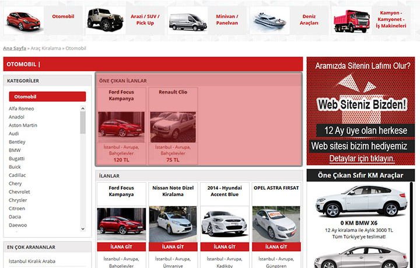420x268 pixels.
Task: Click the 75 TL price
Action: click(x=173, y=160)
